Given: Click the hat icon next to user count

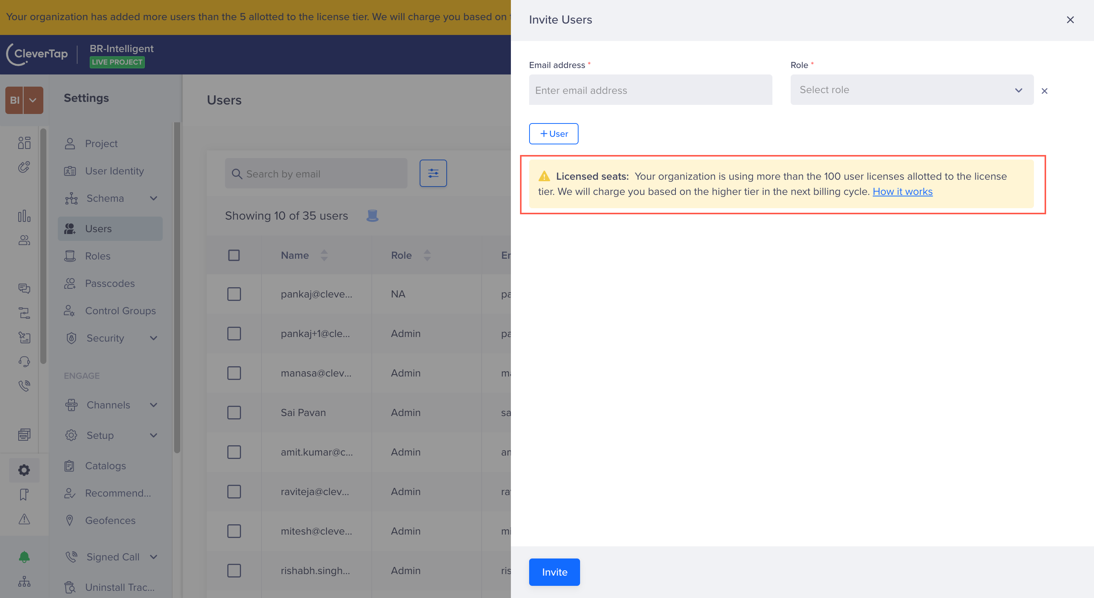Looking at the screenshot, I should tap(372, 215).
